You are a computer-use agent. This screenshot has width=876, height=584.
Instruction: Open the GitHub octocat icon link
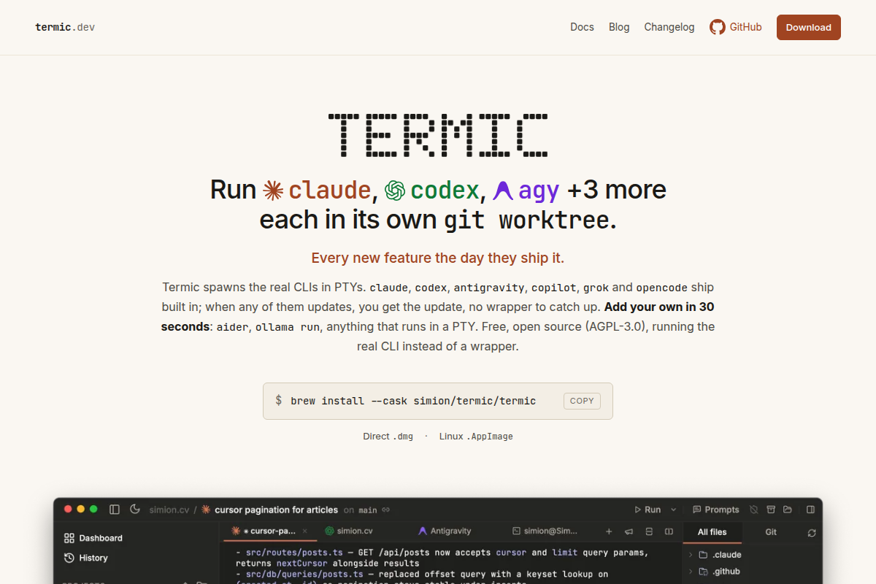tap(718, 27)
